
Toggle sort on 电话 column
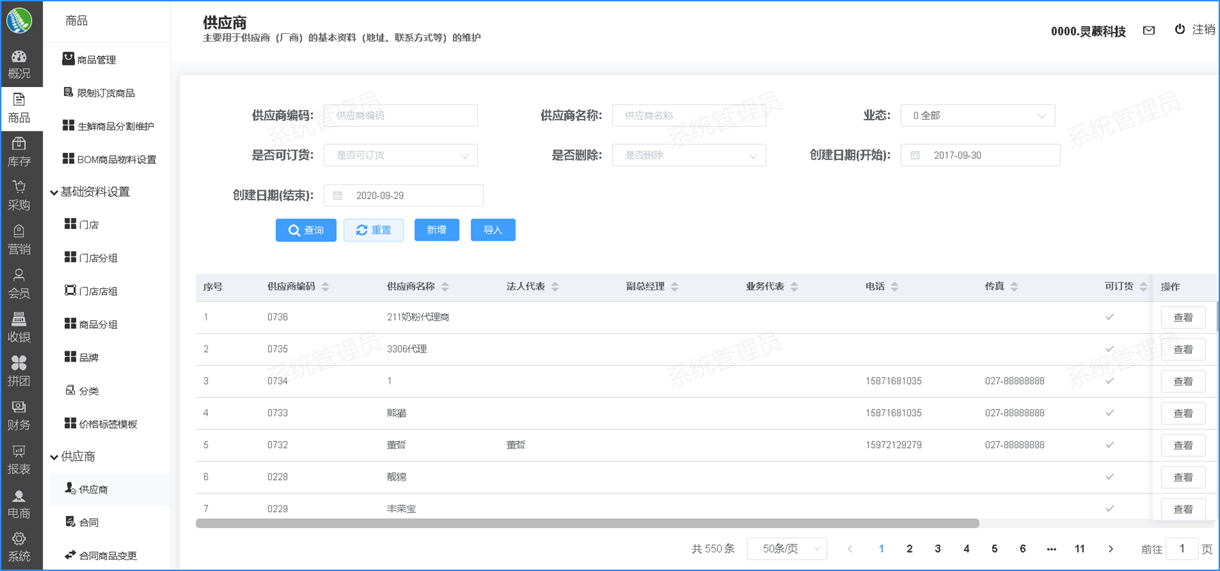(894, 287)
